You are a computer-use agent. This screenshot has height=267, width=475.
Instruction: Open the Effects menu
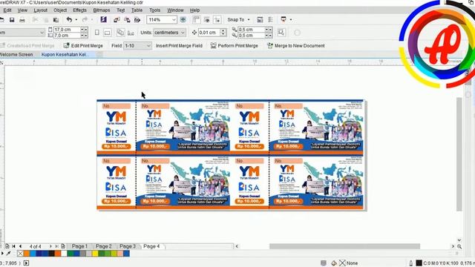(x=79, y=10)
